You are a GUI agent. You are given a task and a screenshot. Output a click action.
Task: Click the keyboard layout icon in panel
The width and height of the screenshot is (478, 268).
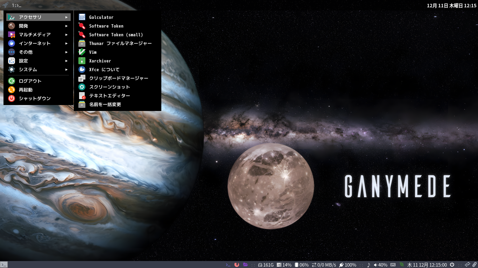point(393,265)
